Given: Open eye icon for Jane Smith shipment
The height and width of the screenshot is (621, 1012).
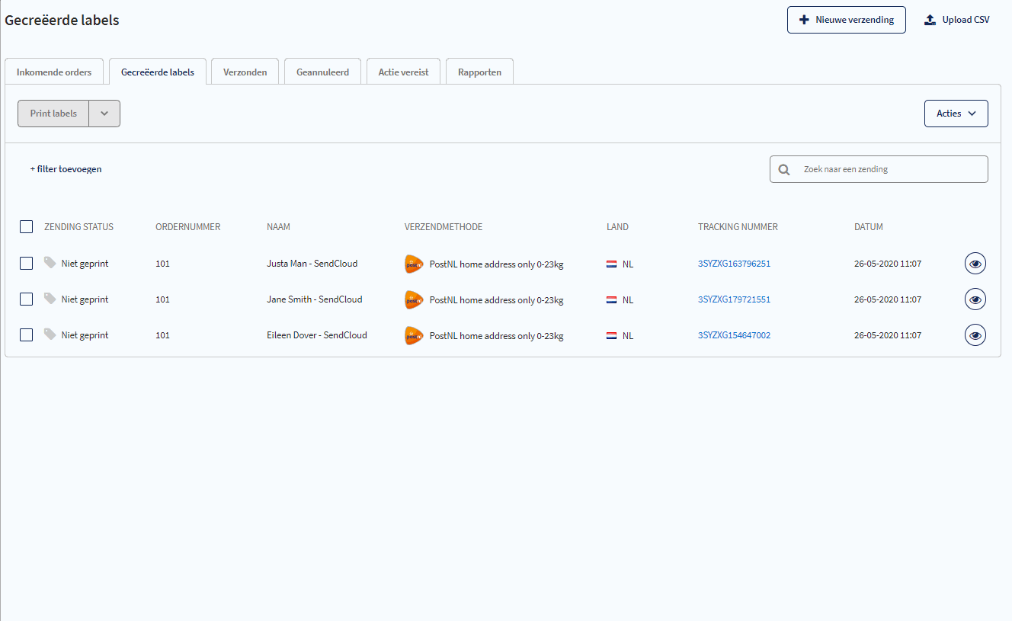Looking at the screenshot, I should click(x=975, y=299).
